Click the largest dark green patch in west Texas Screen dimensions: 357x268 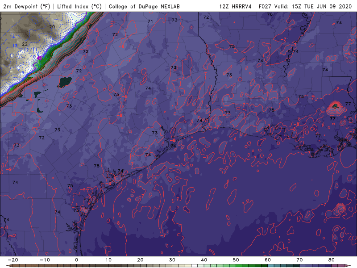[65, 82]
